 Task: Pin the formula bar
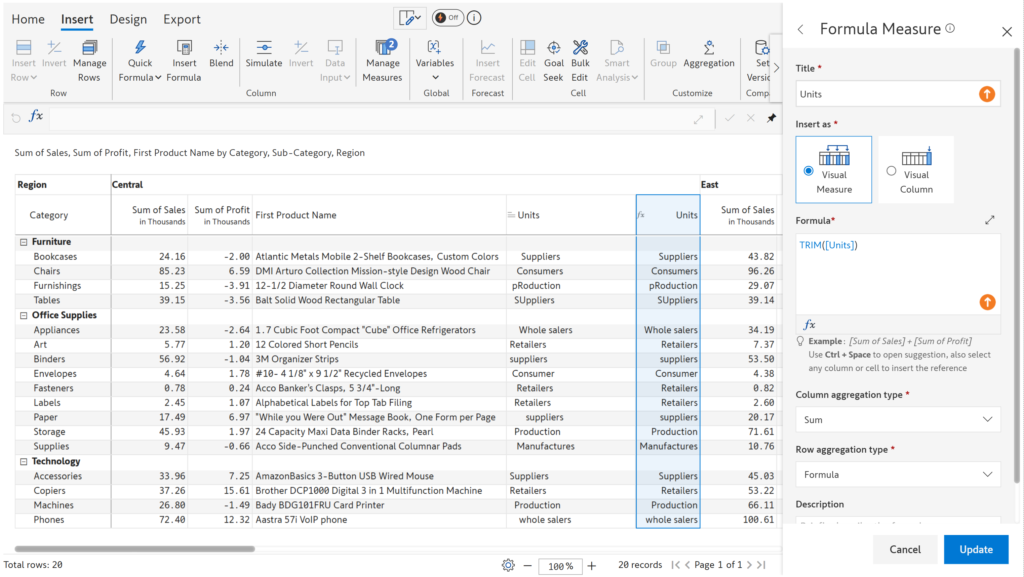(772, 118)
